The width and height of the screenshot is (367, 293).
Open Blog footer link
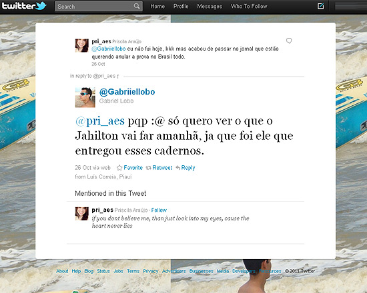point(89,271)
